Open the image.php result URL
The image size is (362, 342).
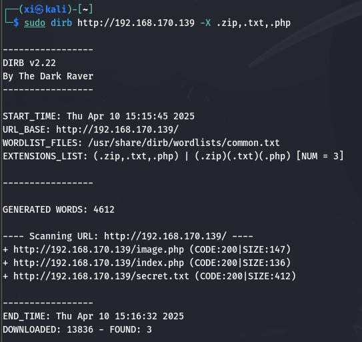(99, 249)
